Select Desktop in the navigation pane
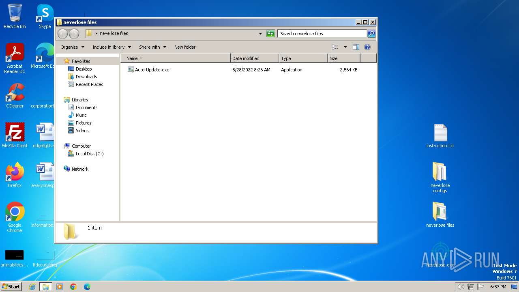Screen dimensions: 519x292 [x=84, y=69]
